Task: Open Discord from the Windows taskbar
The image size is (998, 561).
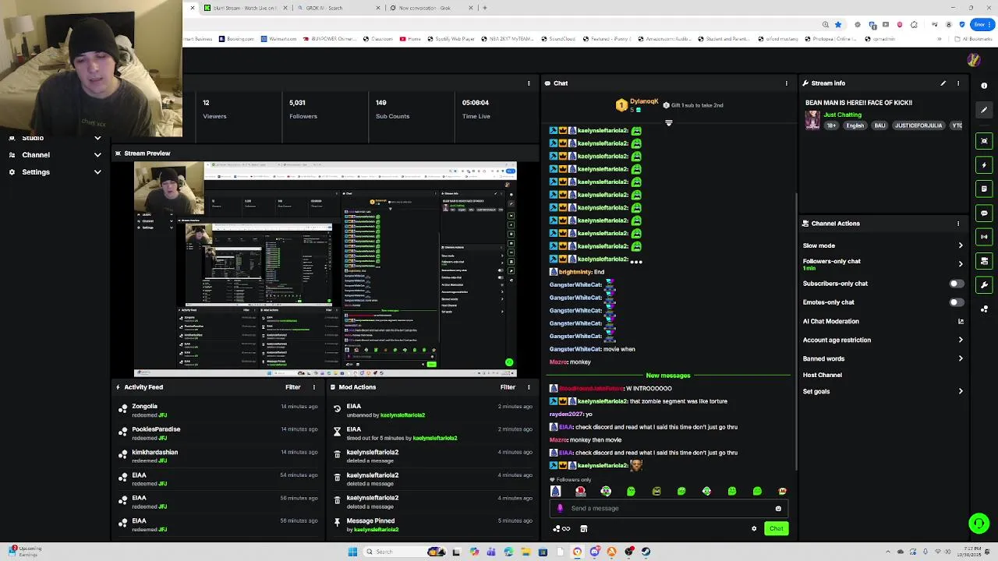Action: point(594,552)
